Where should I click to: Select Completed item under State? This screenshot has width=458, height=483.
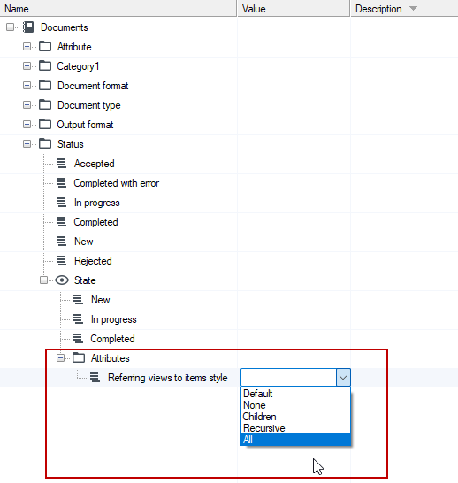click(x=112, y=339)
